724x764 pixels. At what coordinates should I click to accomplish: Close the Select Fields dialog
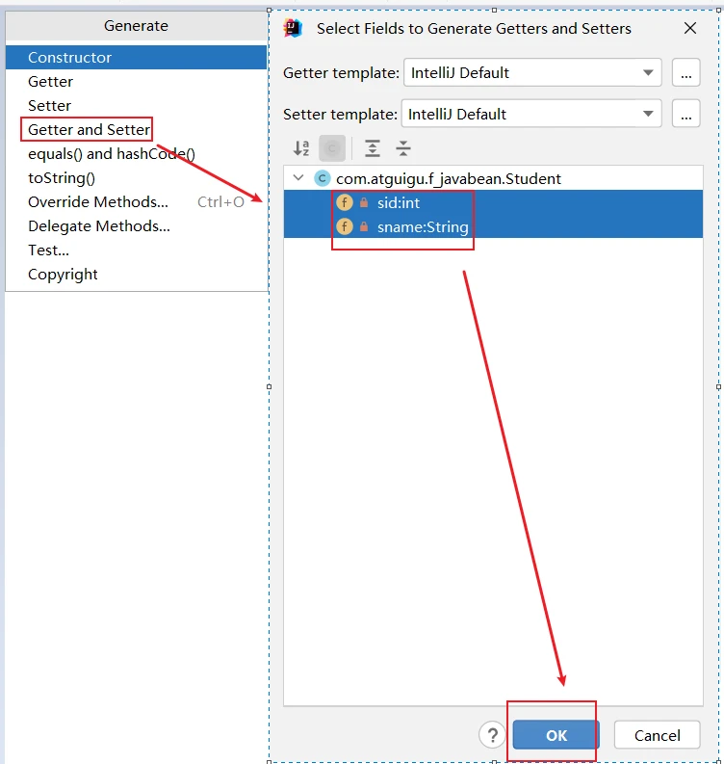tap(690, 28)
